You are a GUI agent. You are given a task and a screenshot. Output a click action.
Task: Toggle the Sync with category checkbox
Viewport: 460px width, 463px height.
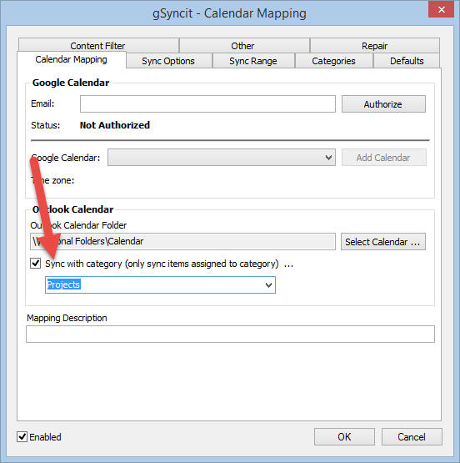pyautogui.click(x=36, y=263)
